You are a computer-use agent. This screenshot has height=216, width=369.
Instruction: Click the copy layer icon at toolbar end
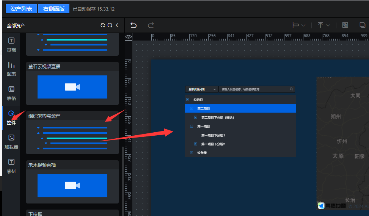[x=362, y=25]
